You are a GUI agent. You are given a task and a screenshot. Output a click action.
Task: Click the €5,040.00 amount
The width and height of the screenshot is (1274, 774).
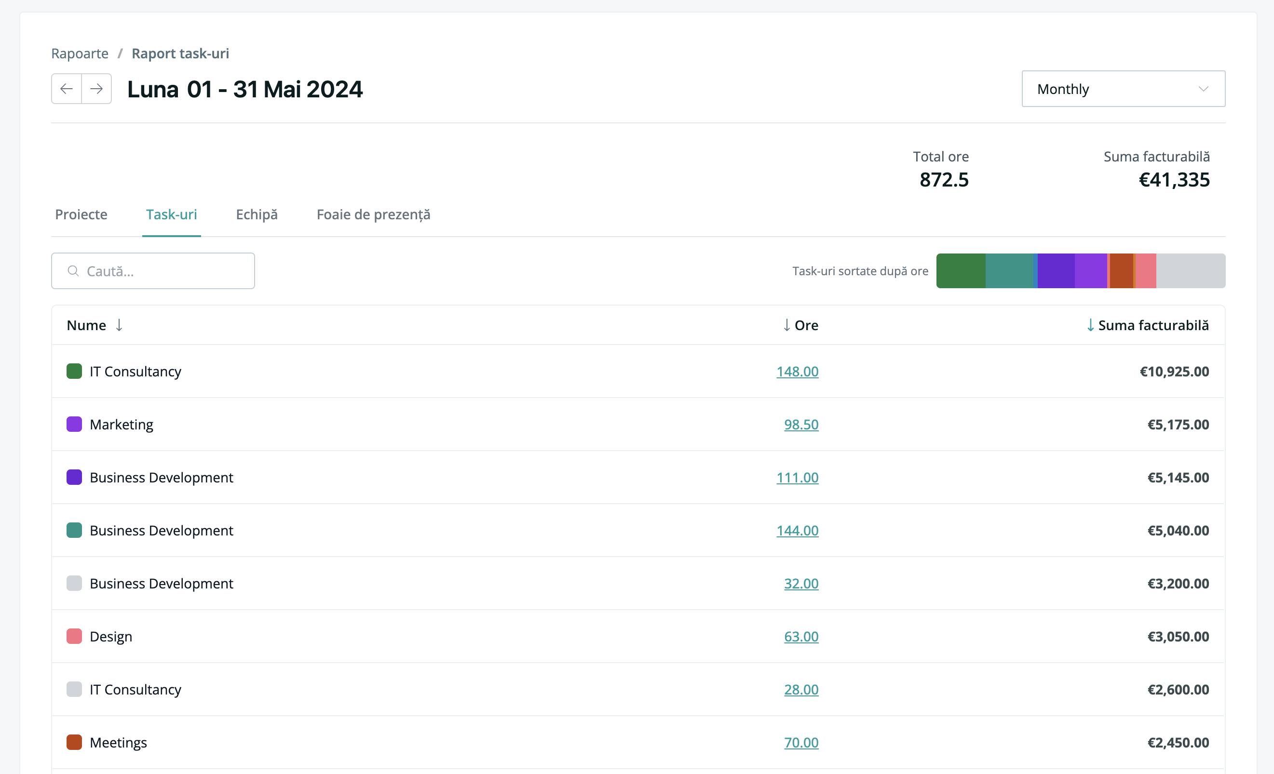1179,531
